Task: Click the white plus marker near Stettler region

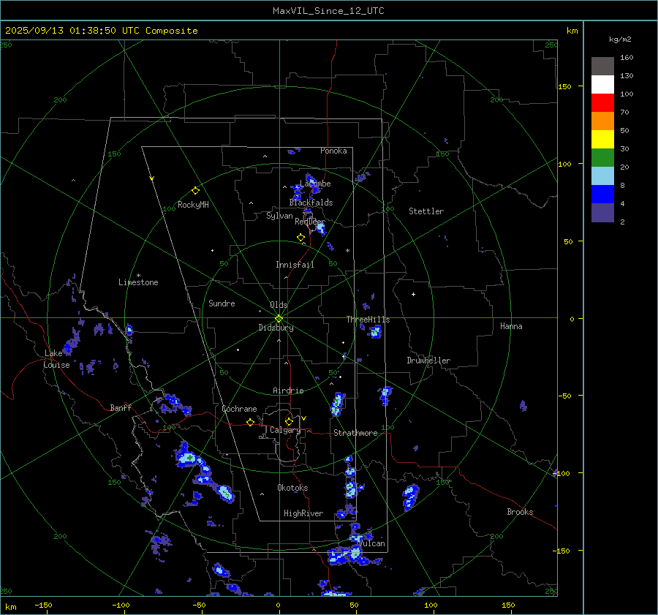Action: click(x=413, y=294)
